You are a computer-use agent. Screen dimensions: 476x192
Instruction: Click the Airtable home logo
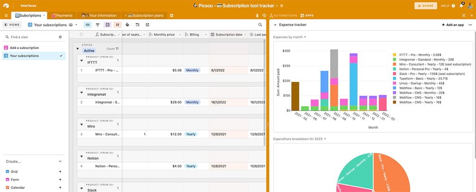[6, 6]
